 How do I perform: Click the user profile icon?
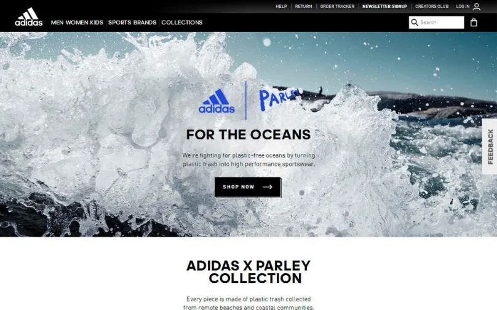(x=477, y=6)
